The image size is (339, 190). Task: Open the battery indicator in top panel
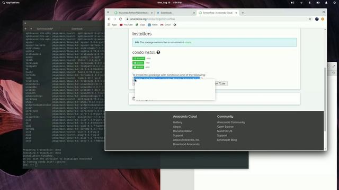(x=318, y=3)
